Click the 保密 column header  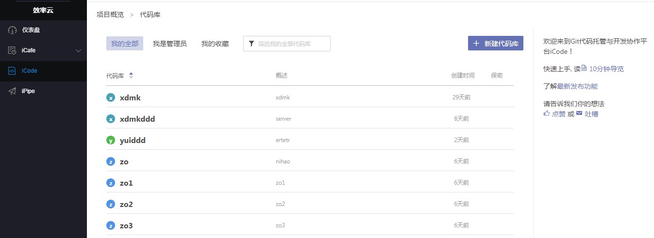(x=497, y=76)
